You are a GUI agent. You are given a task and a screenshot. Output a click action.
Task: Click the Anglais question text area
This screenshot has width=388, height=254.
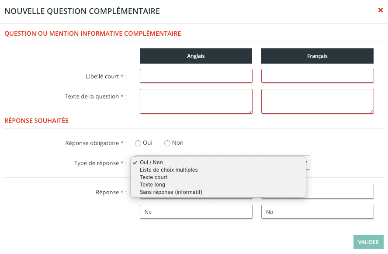coord(196,101)
